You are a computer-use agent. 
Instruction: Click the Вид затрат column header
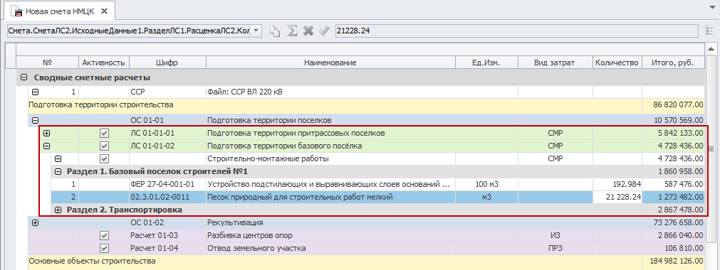click(555, 63)
